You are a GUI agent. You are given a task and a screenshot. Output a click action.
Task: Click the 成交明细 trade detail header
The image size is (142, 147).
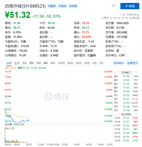126,114
